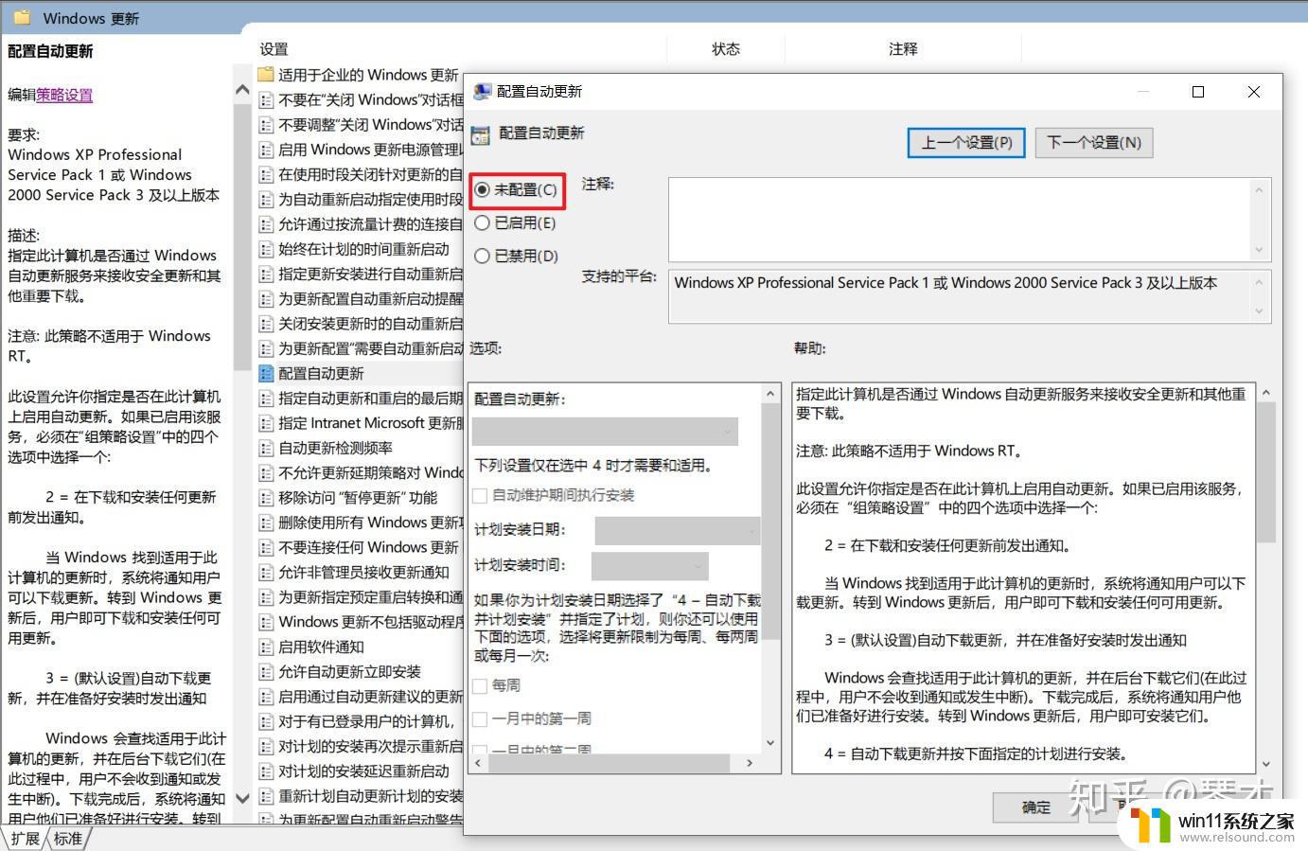1308x851 pixels.
Task: Open the 策略设置 link
Action: tap(64, 95)
